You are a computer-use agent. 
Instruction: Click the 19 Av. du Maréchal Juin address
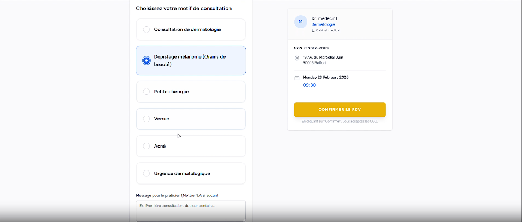point(323,57)
